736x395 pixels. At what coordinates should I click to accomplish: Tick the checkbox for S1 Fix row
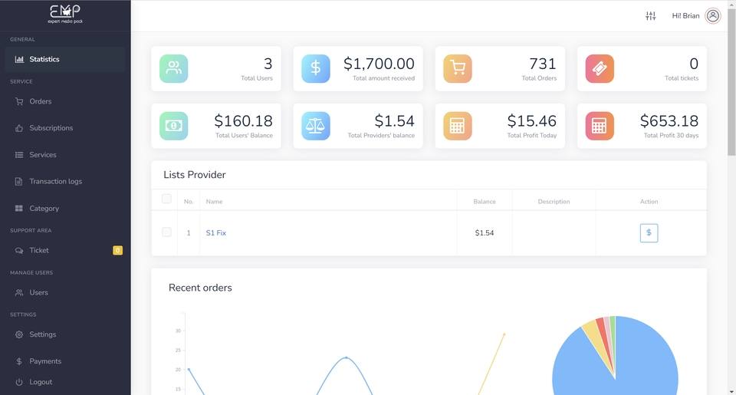[x=166, y=232]
